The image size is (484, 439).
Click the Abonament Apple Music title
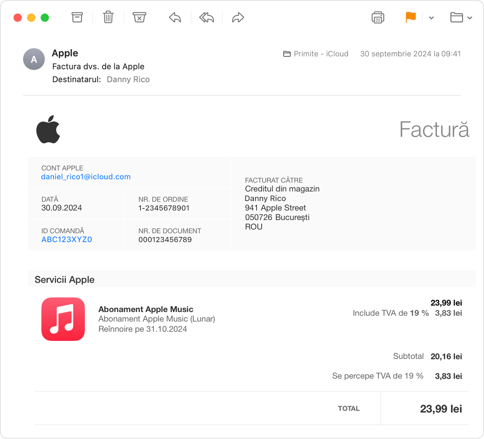(x=146, y=309)
